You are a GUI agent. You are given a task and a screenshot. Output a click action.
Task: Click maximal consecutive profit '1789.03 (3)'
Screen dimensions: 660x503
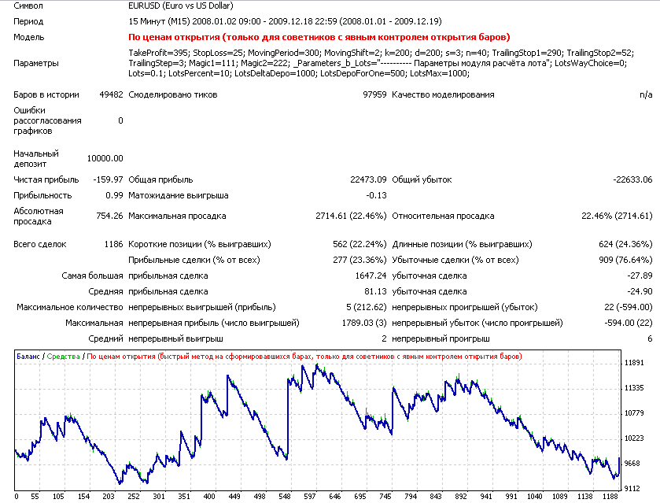coord(364,323)
